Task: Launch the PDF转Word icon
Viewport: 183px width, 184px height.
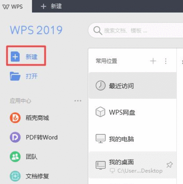Action: click(x=15, y=137)
